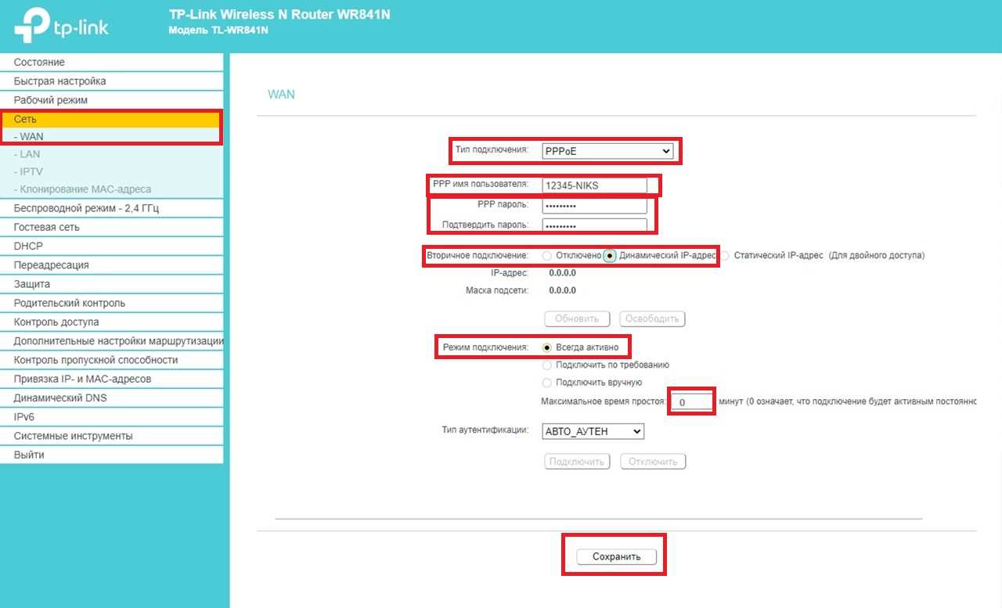Open Системные инструменты menu item
The height and width of the screenshot is (608, 1002).
point(112,436)
